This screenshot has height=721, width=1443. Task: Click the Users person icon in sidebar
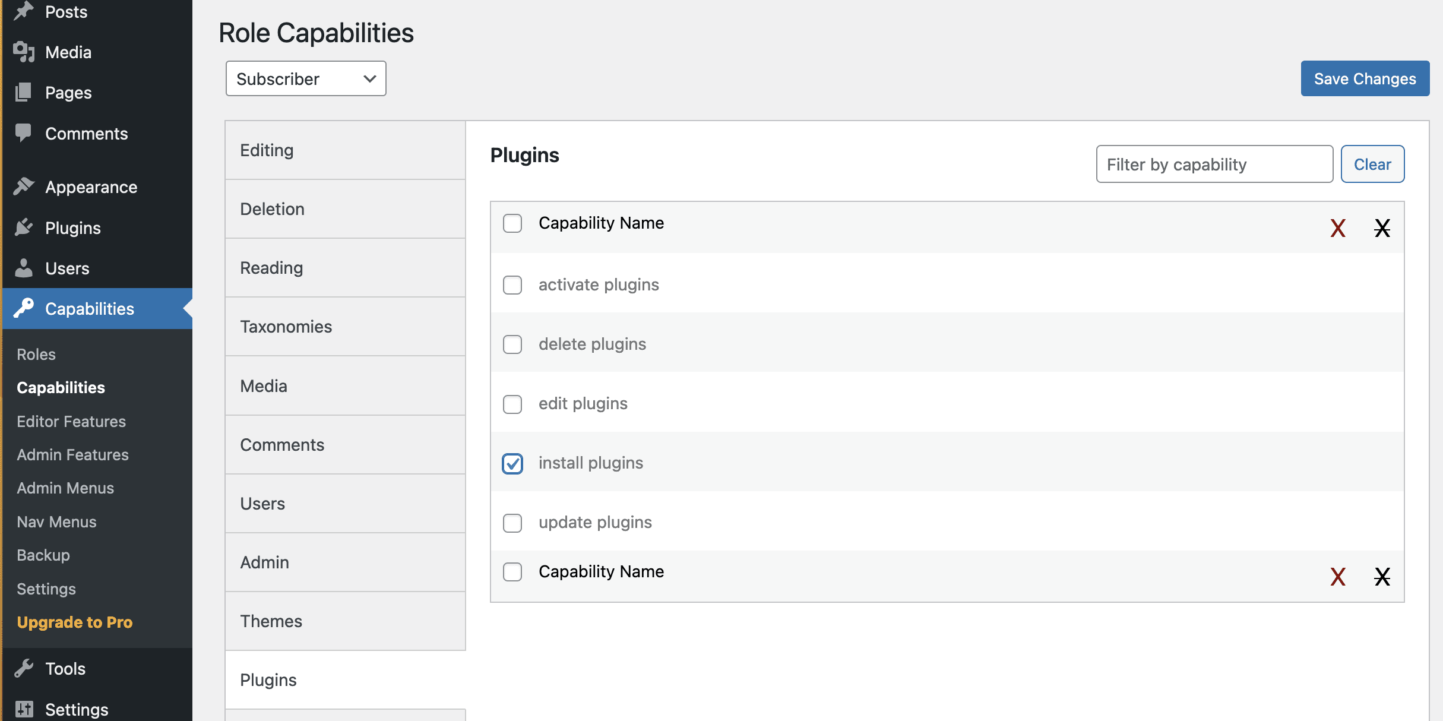24,268
